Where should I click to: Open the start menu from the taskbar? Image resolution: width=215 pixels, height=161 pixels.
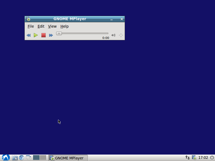pos(6,158)
